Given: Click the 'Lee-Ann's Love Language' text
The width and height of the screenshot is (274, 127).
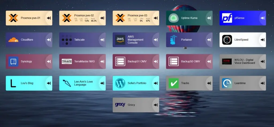Looking at the screenshot, I should click(83, 83).
